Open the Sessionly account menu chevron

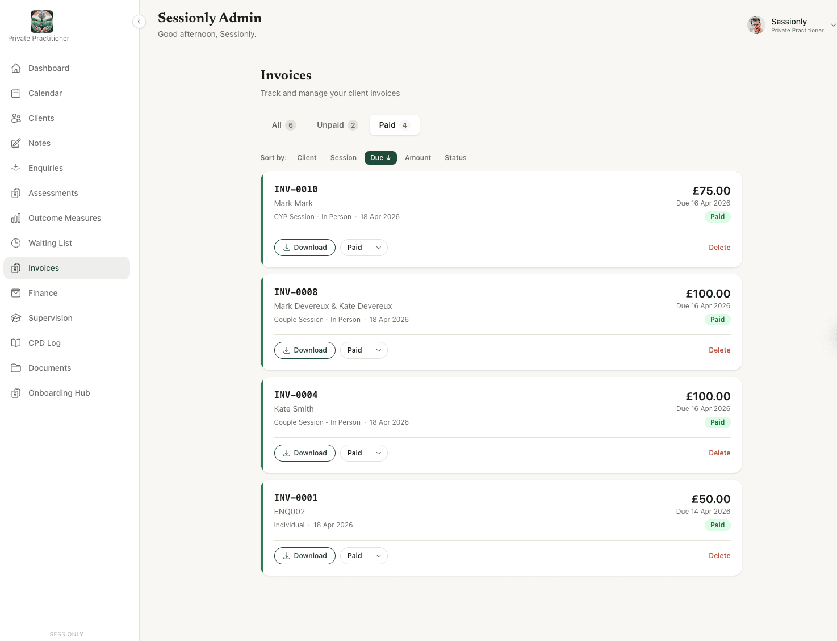[833, 25]
